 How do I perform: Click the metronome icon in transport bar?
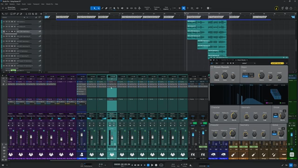coord(190,165)
